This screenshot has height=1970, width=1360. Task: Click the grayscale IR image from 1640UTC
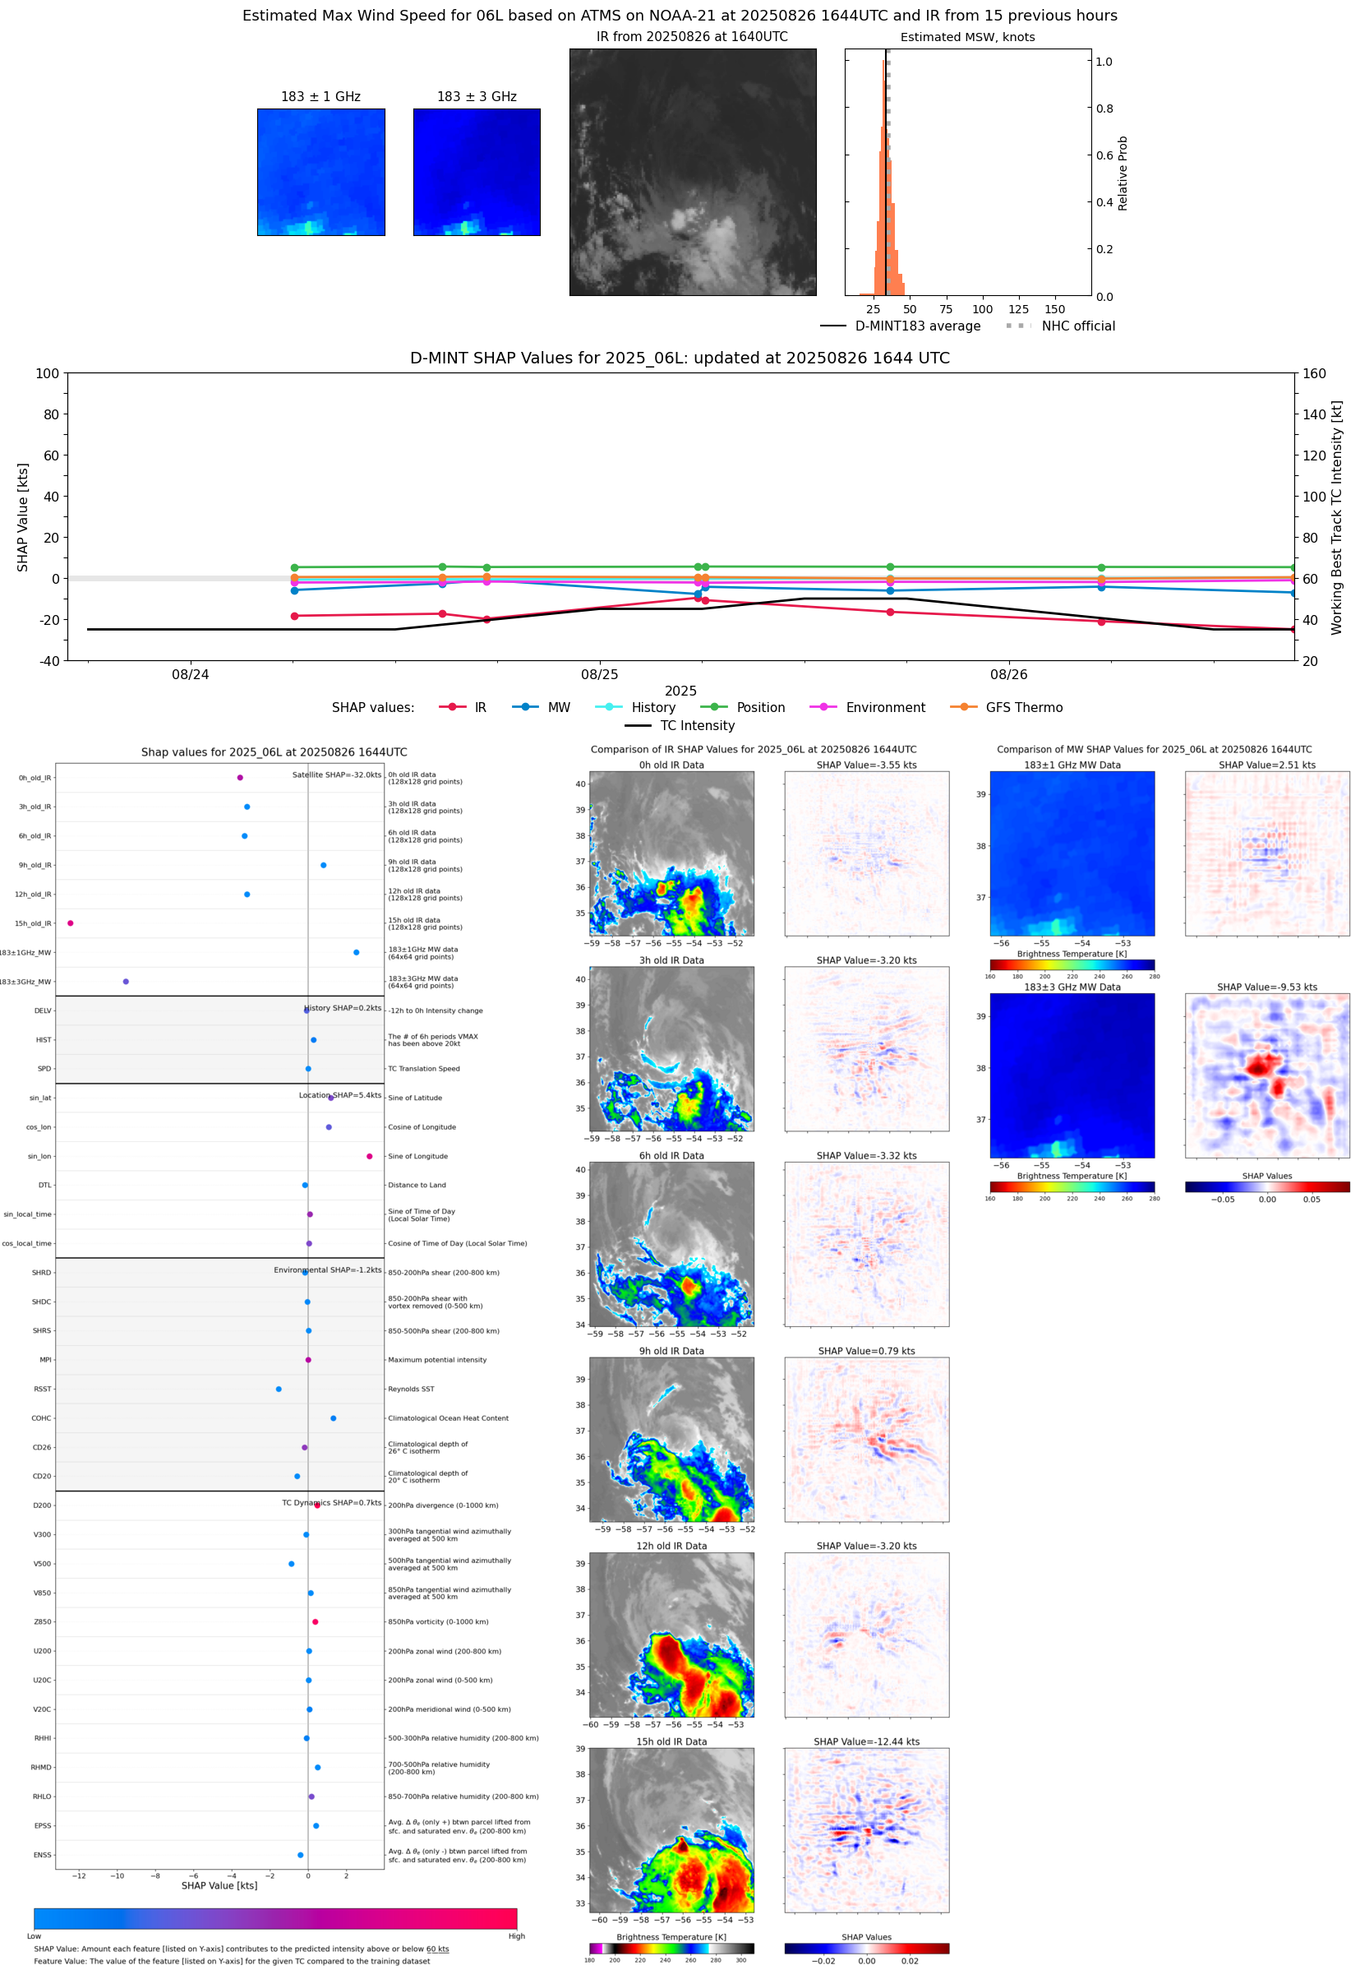pos(692,172)
